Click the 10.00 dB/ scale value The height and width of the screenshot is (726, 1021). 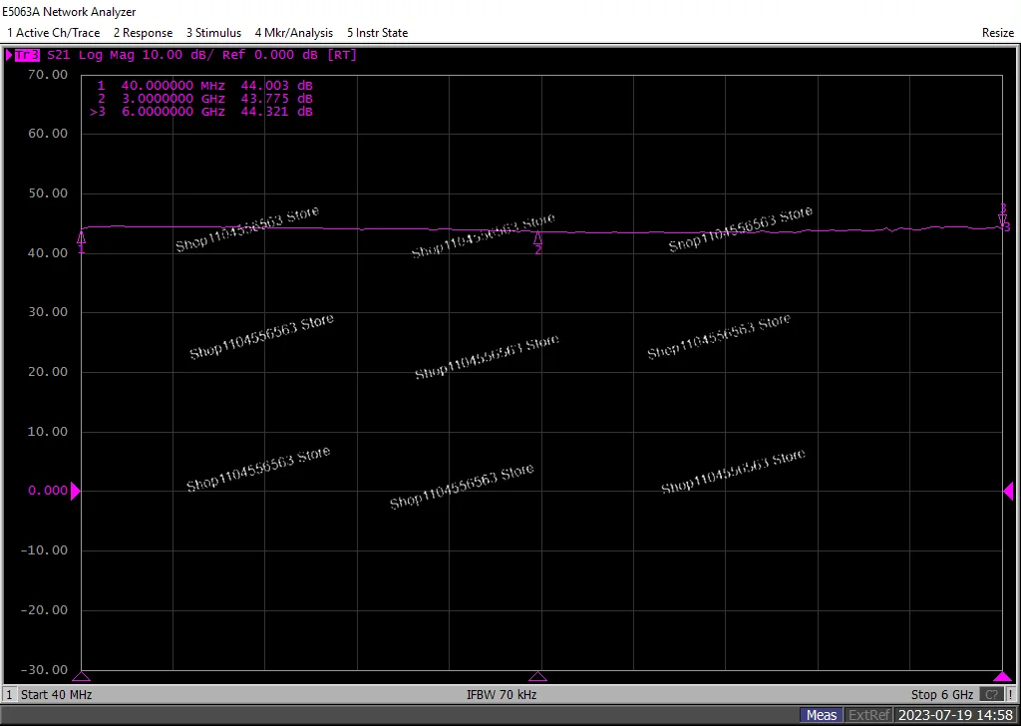tap(177, 55)
